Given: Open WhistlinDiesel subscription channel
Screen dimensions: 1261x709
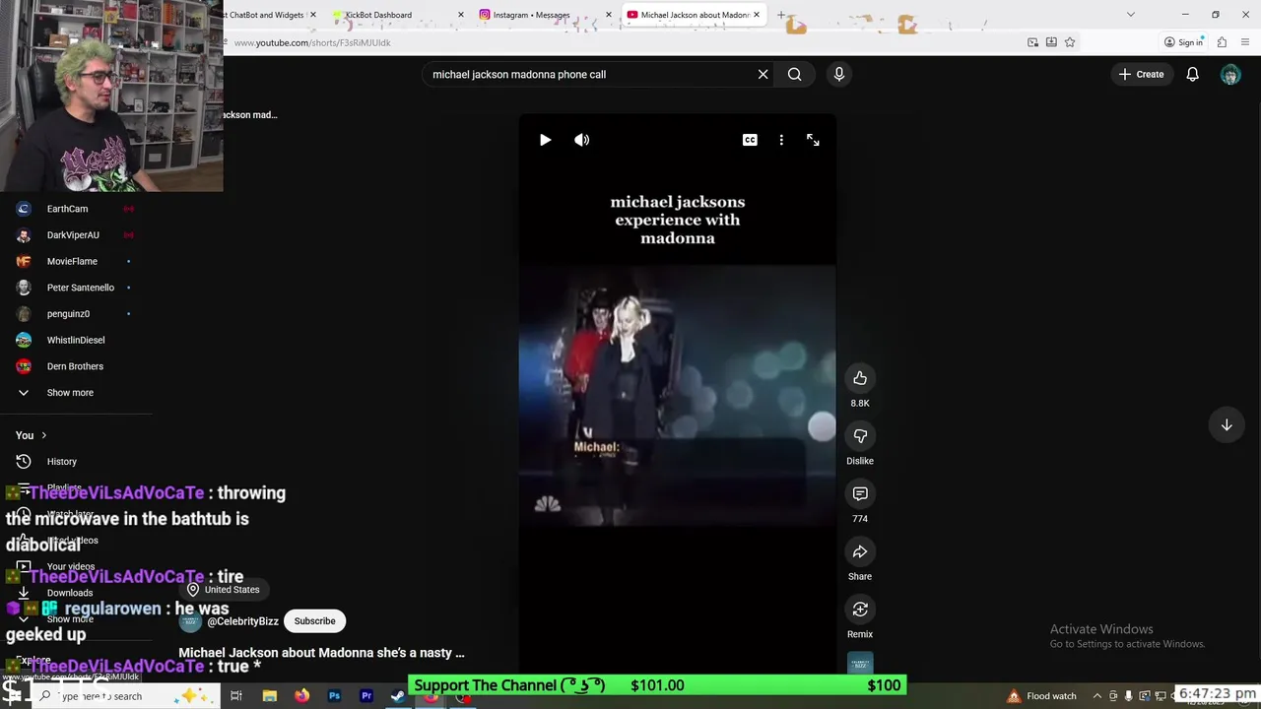Looking at the screenshot, I should coord(75,340).
